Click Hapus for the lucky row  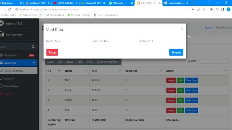click(171, 91)
